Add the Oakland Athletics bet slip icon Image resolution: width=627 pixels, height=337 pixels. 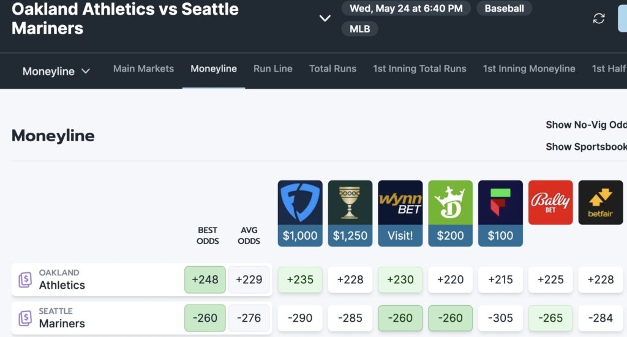[25, 280]
